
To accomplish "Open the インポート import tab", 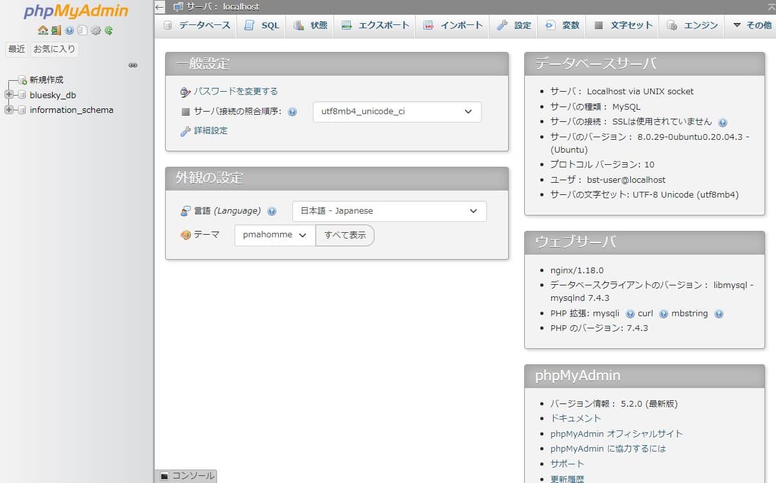I will pyautogui.click(x=453, y=26).
